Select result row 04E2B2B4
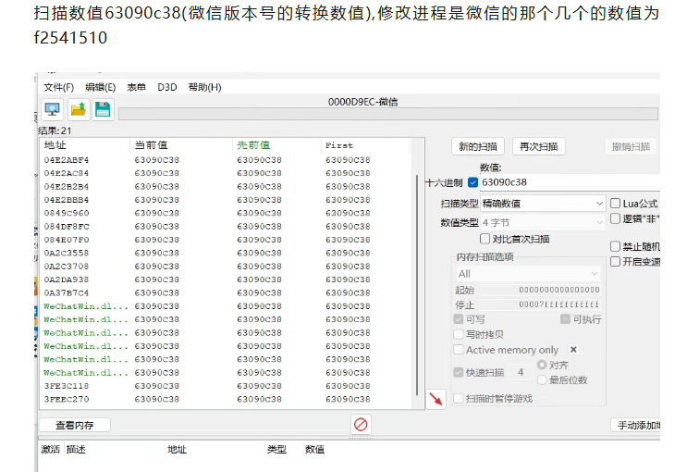The image size is (687, 472). [227, 186]
